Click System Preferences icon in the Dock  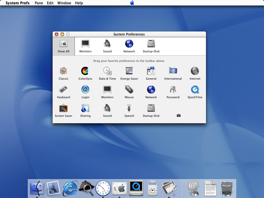click(119, 189)
